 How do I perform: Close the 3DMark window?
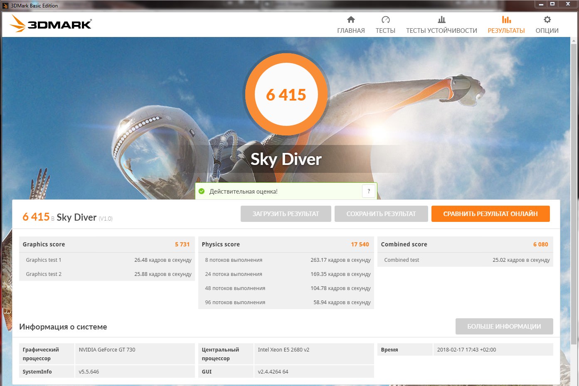click(568, 4)
